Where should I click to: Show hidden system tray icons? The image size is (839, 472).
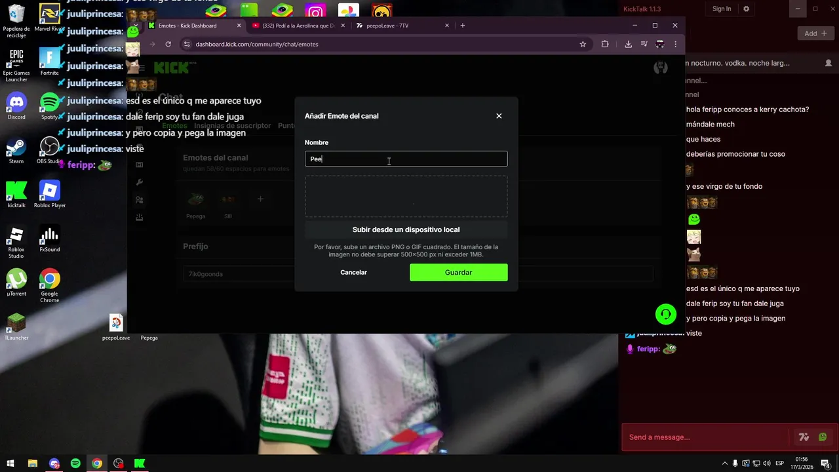click(x=724, y=463)
